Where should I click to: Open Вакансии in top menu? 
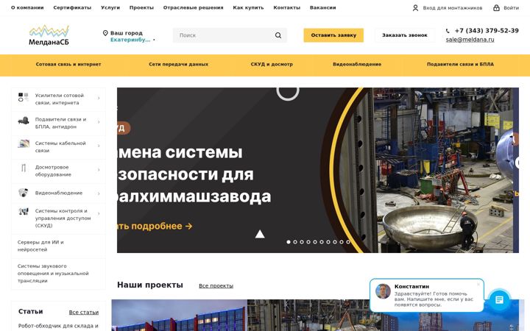point(323,7)
